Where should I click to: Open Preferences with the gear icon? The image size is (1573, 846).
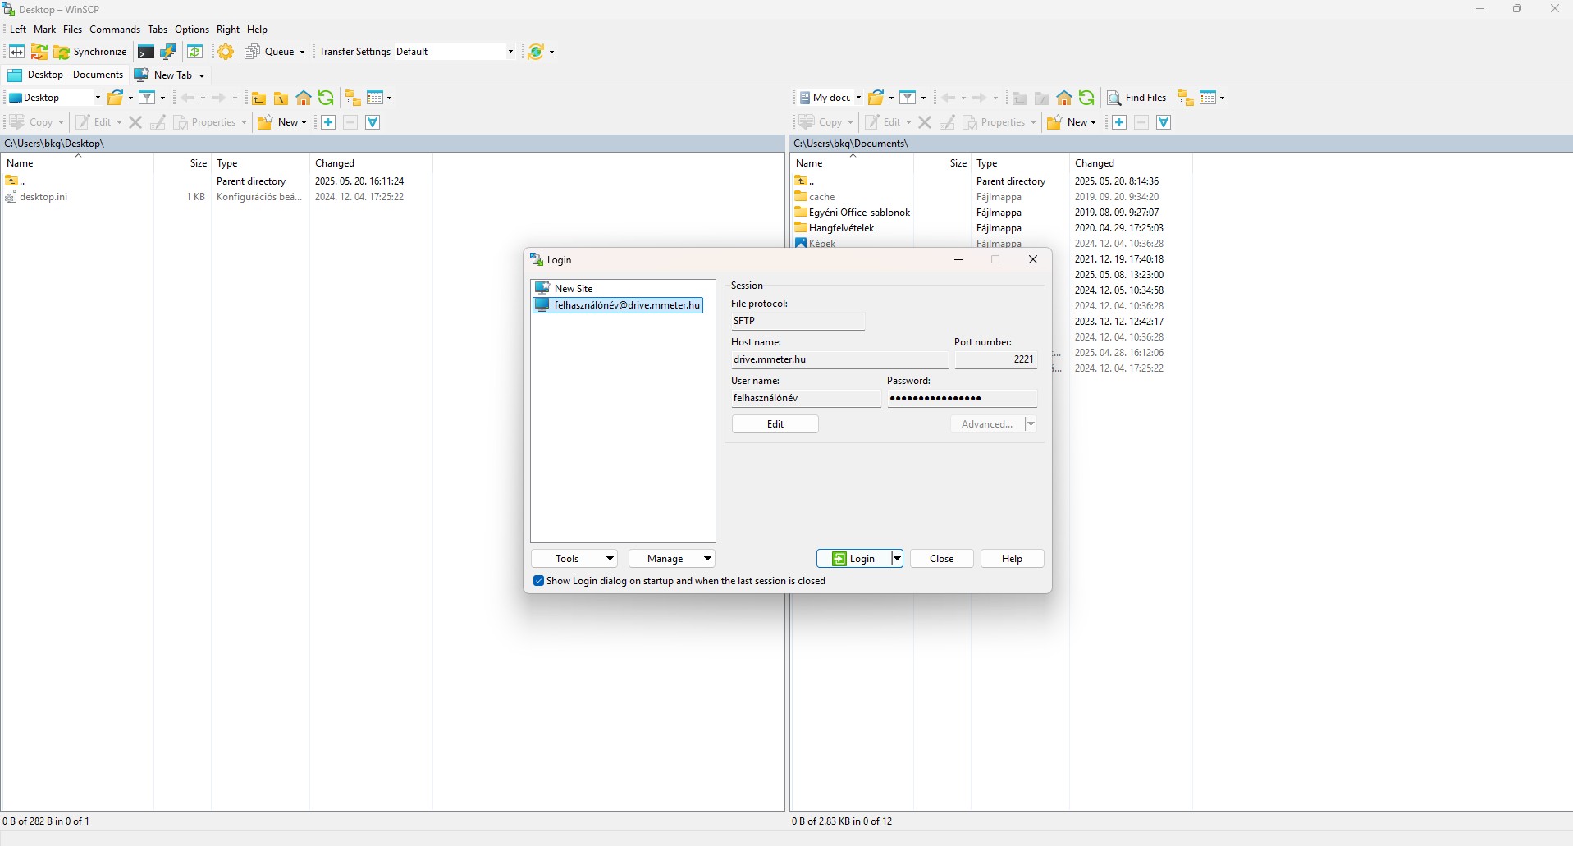[226, 52]
